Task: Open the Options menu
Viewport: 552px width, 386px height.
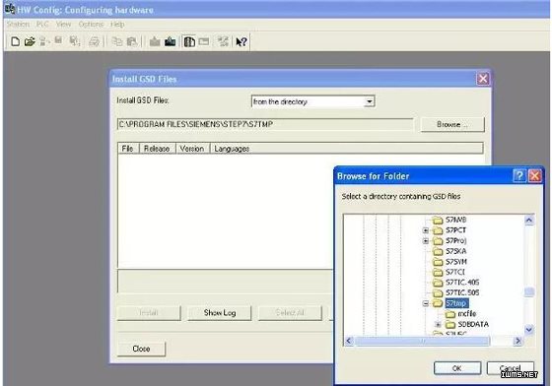Action: 91,25
